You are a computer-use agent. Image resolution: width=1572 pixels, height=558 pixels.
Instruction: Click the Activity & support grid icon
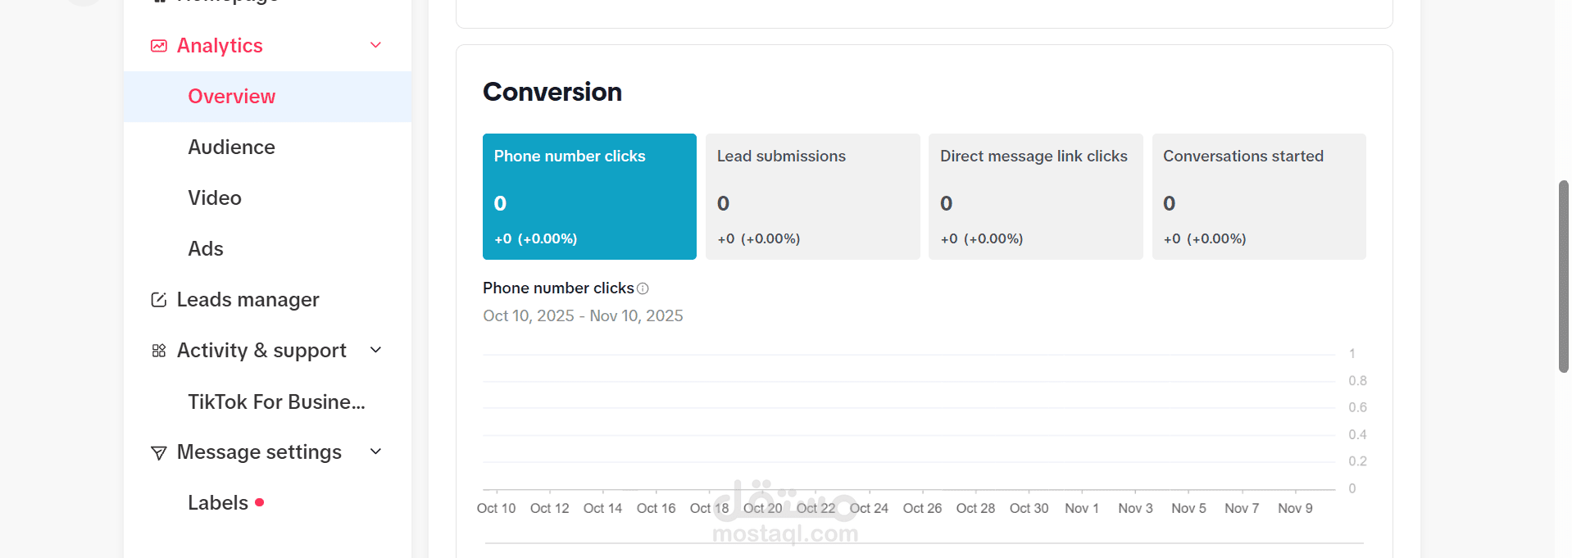pyautogui.click(x=159, y=351)
